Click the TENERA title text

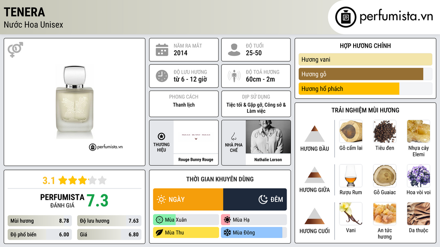[x=24, y=12]
